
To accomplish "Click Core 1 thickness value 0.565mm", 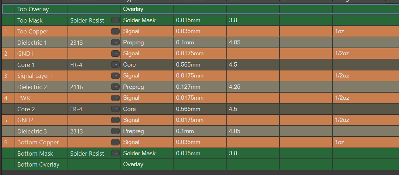I will pyautogui.click(x=188, y=65).
